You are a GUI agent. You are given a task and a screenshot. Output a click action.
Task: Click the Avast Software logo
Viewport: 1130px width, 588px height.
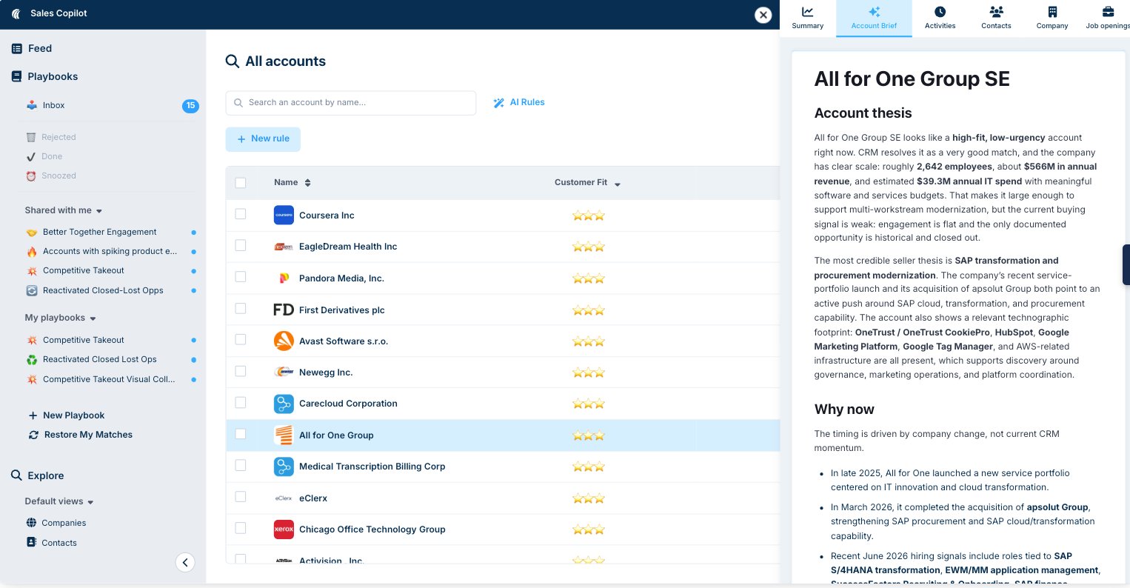[284, 341]
